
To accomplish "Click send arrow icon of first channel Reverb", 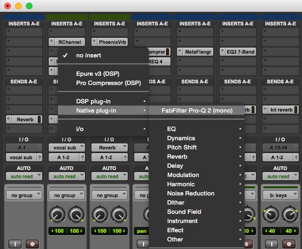I will 9,119.
